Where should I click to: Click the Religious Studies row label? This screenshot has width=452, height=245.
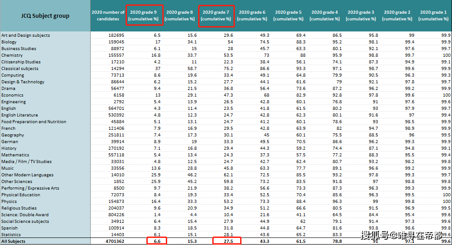[19, 208]
